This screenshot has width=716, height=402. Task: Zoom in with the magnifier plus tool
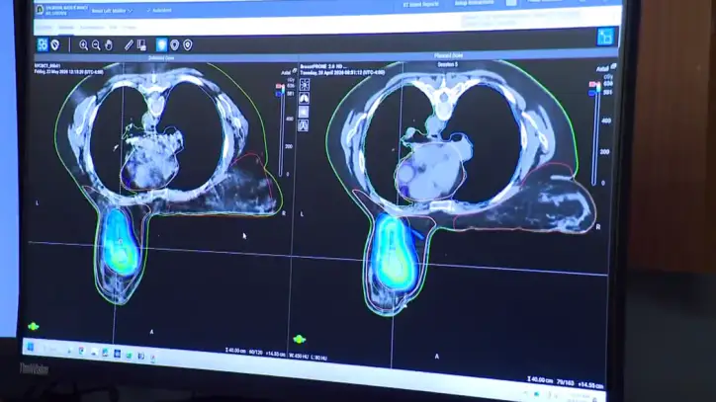click(x=83, y=44)
